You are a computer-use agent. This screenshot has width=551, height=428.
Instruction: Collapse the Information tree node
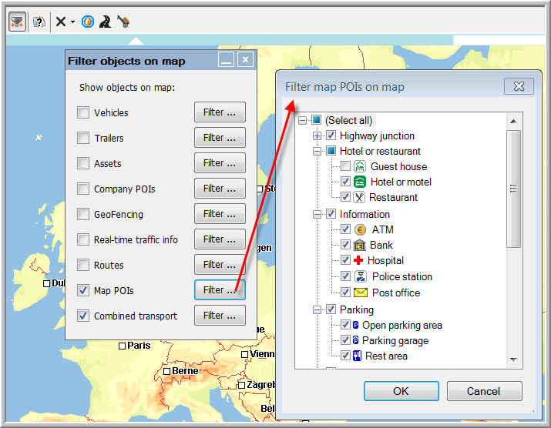pos(317,214)
